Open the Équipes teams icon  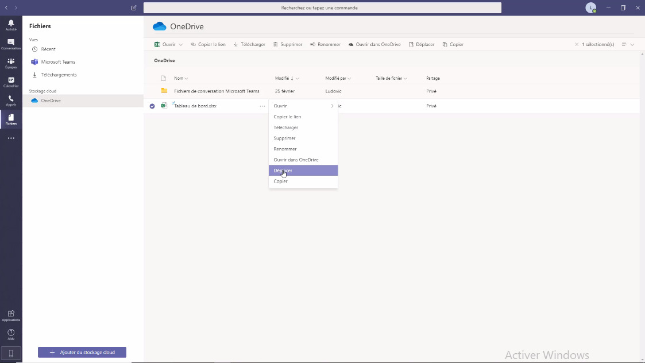point(11,63)
